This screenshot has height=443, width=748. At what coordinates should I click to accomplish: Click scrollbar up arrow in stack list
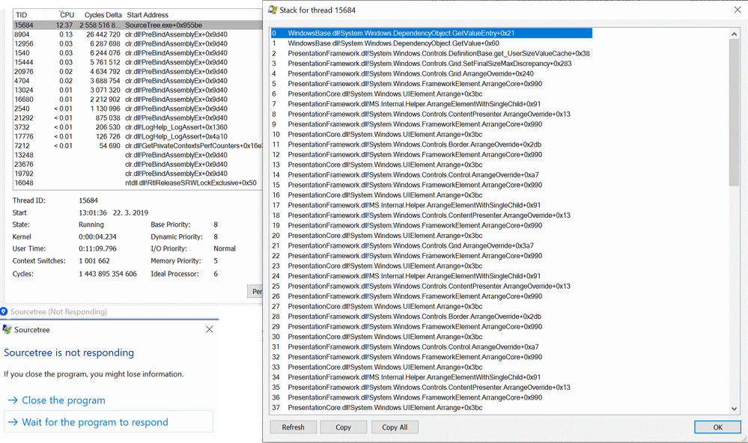point(734,34)
